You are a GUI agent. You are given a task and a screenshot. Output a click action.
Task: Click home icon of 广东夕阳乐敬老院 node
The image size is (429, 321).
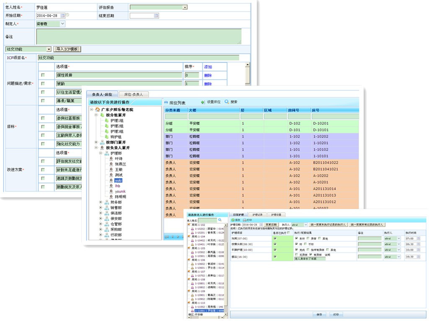[98, 110]
